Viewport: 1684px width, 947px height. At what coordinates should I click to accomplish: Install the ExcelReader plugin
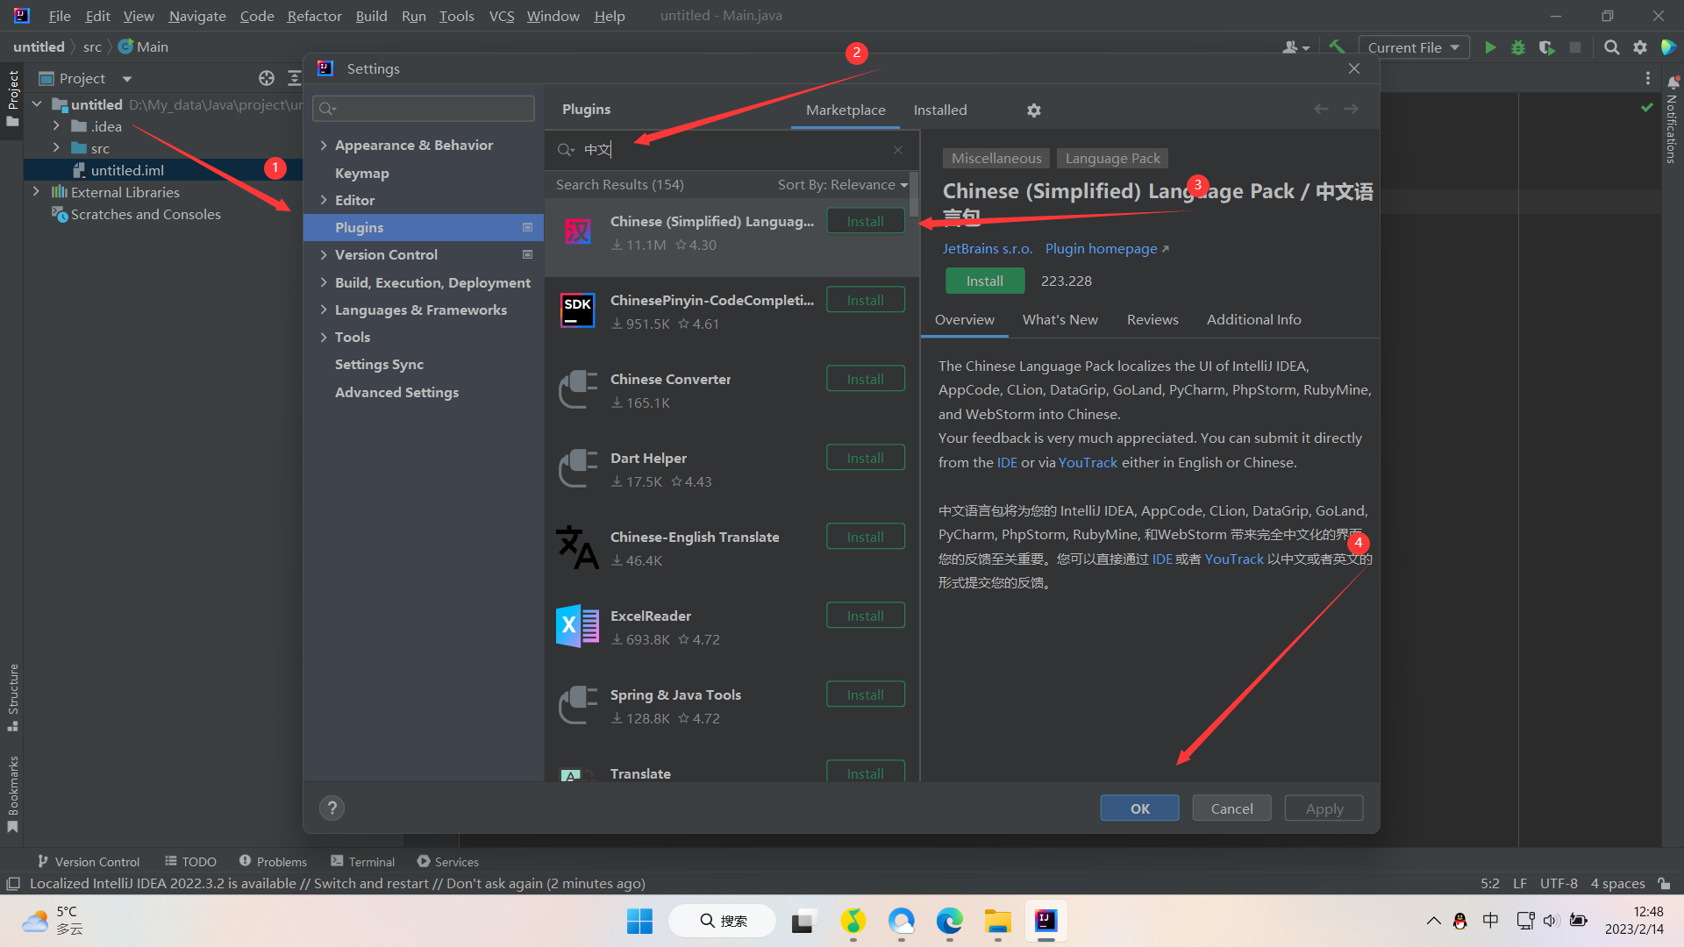(x=865, y=616)
